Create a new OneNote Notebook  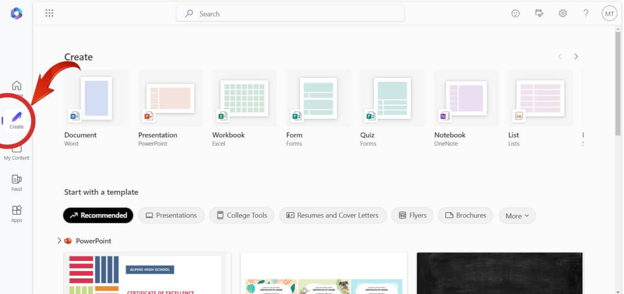466,109
